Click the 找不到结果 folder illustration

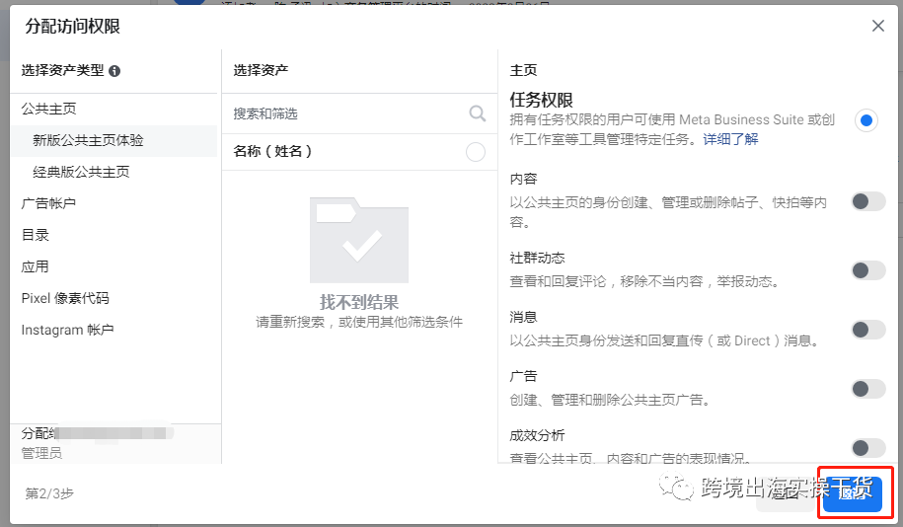(x=359, y=240)
